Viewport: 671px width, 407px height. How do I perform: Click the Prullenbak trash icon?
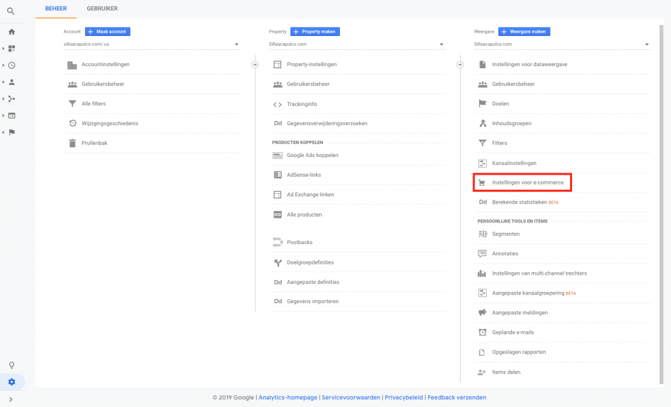pos(72,143)
